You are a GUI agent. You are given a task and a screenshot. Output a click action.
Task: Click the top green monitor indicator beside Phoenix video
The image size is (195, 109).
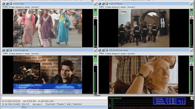[191, 10]
